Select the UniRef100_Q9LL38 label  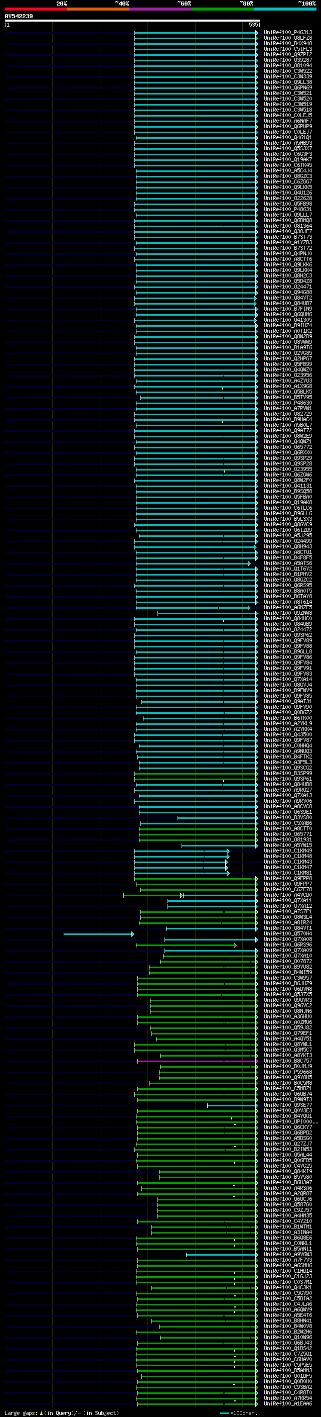(x=287, y=82)
